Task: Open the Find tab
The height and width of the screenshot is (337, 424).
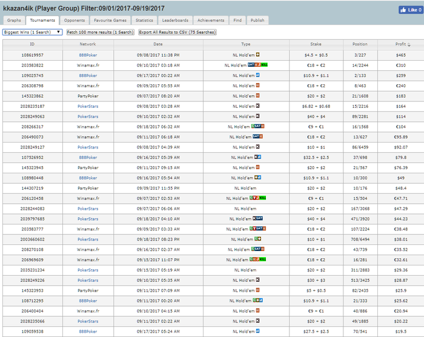Action: click(237, 20)
